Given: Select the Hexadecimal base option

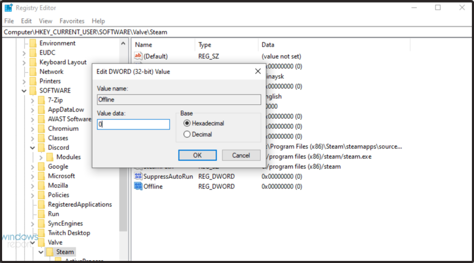Looking at the screenshot, I should 187,123.
